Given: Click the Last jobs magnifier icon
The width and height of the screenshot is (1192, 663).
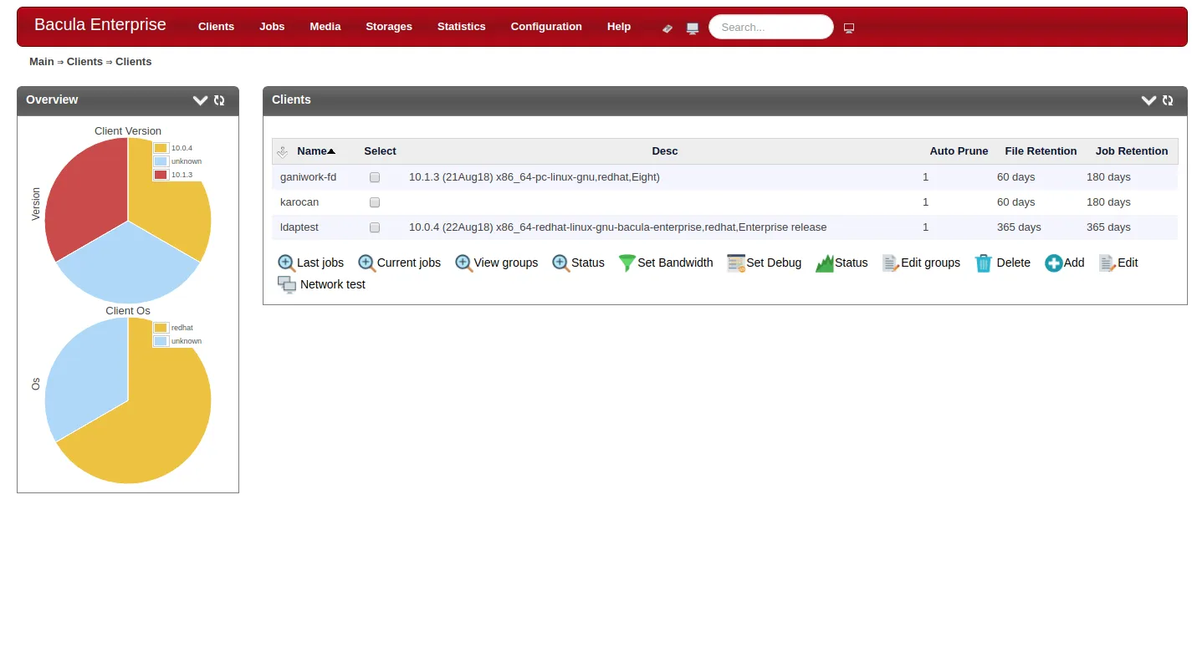Looking at the screenshot, I should coord(287,263).
